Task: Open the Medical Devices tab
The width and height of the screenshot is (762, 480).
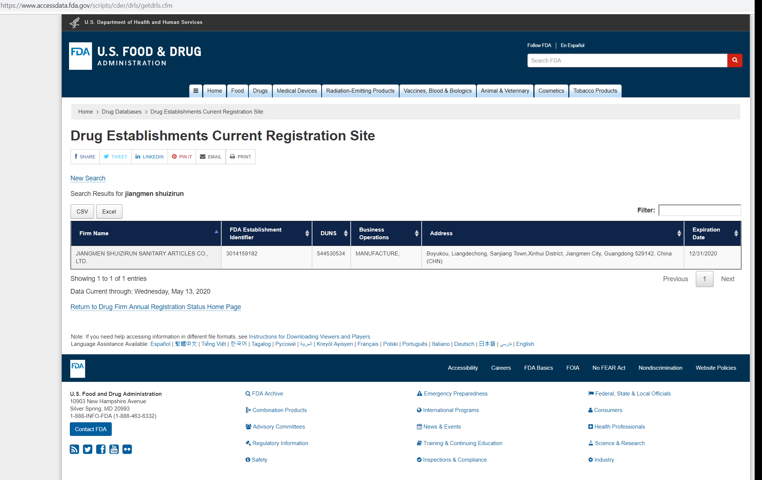Action: pos(297,91)
